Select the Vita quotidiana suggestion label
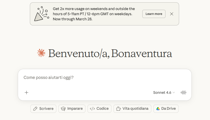 [x=135, y=109]
